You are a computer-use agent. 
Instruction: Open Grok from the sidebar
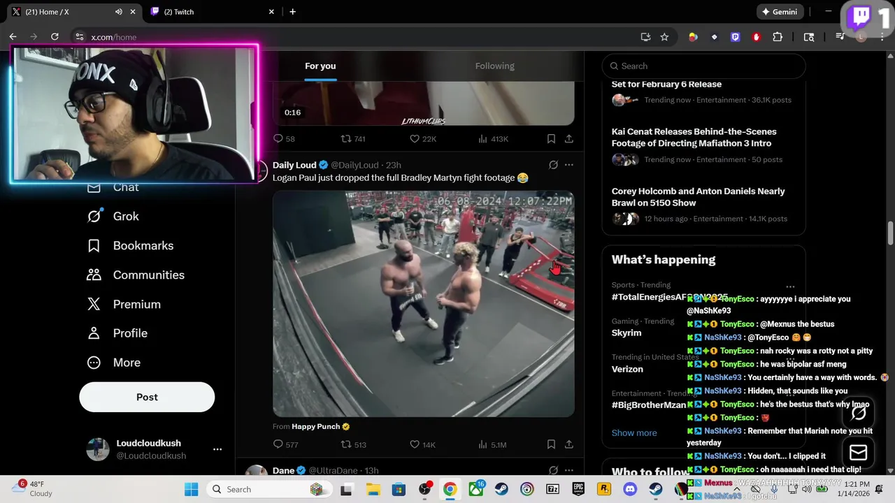[x=113, y=217]
